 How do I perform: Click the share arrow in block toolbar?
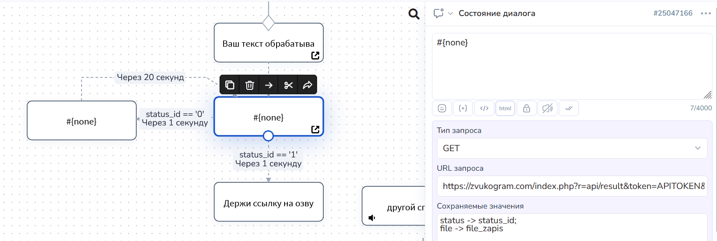click(x=307, y=85)
